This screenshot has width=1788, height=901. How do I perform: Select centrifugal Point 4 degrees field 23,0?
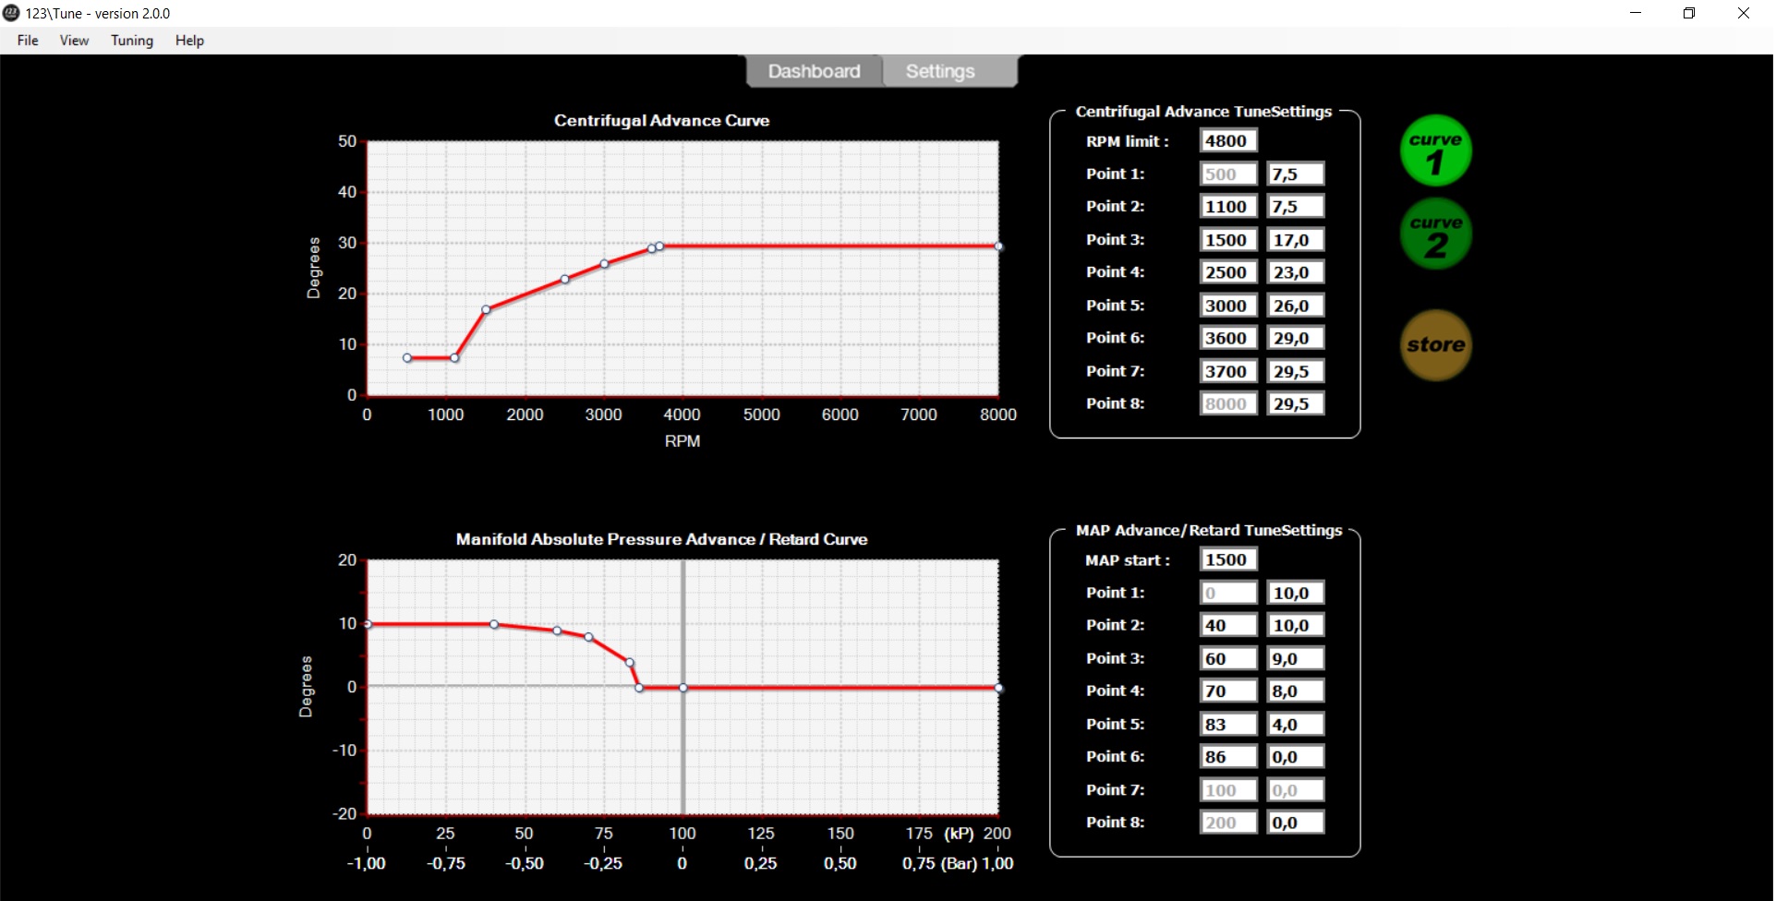point(1295,272)
